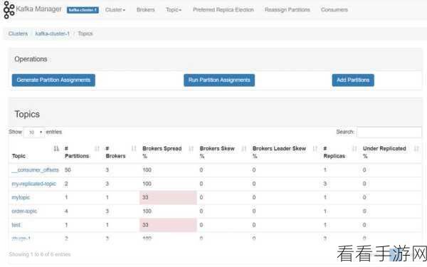The image size is (427, 267).
Task: Open the my-replicated-topic topic
Action: (33, 184)
